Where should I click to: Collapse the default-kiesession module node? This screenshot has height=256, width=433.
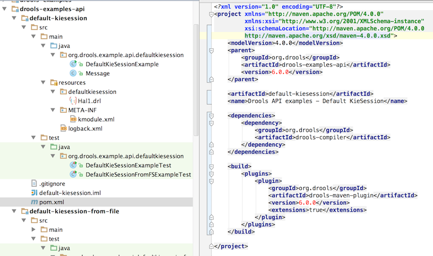tap(16, 18)
